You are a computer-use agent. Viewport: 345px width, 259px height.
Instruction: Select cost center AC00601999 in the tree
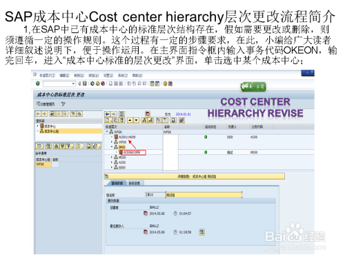132,153
